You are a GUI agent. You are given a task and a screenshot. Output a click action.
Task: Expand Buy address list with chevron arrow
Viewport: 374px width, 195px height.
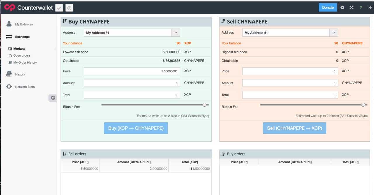[176, 33]
